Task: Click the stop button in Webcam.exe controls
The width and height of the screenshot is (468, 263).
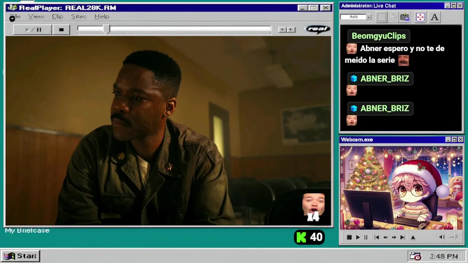Action: [349, 237]
